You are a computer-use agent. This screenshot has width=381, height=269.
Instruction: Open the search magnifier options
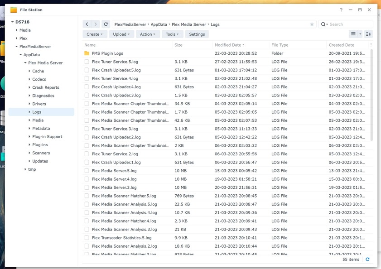pos(324,24)
